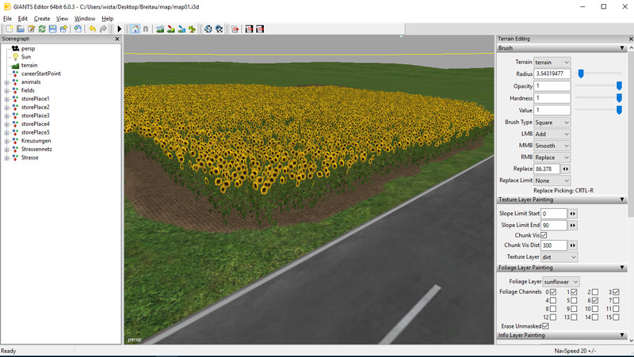The width and height of the screenshot is (634, 357).
Task: Click the Redo arrow icon
Action: tap(103, 29)
